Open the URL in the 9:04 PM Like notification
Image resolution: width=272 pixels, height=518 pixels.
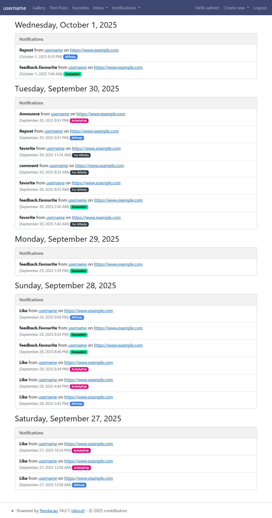click(x=88, y=311)
